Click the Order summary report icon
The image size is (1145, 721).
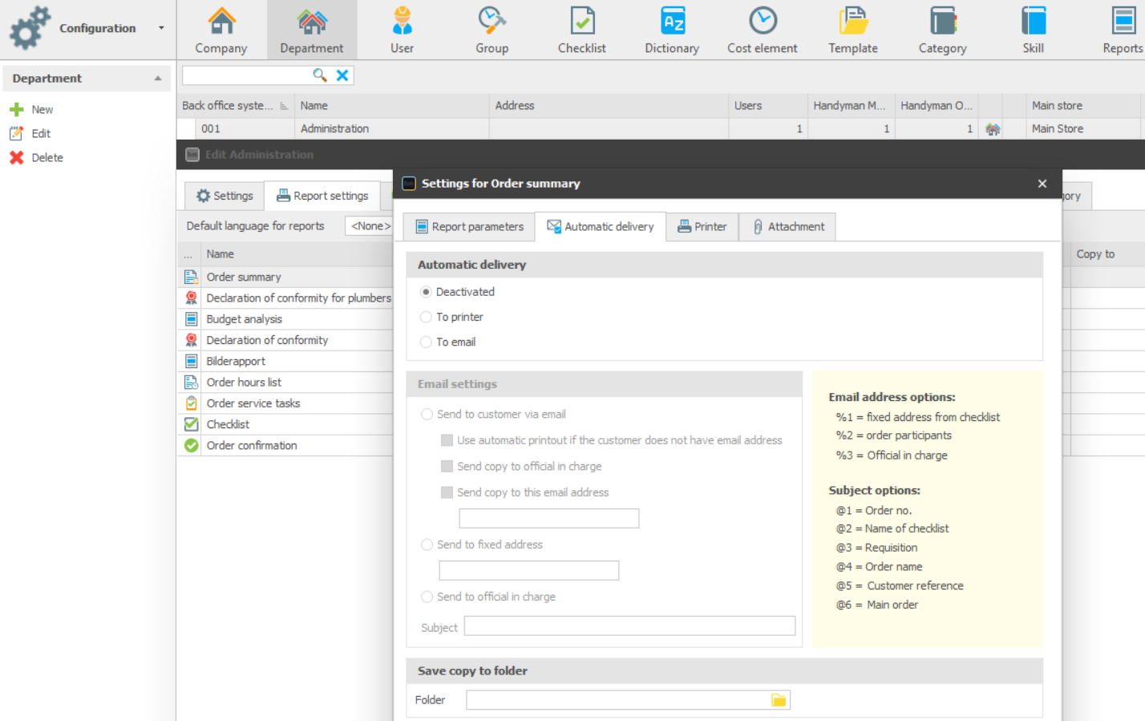coord(191,277)
